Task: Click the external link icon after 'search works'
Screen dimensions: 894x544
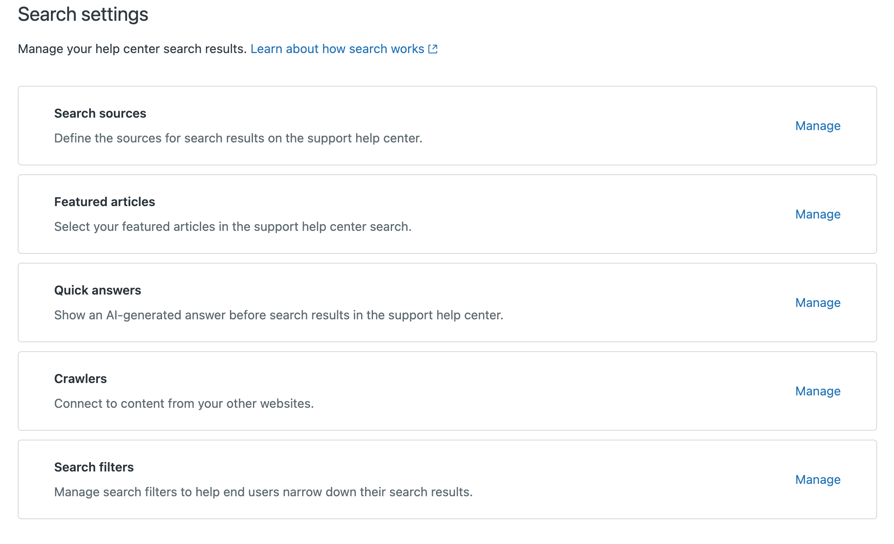Action: (433, 49)
